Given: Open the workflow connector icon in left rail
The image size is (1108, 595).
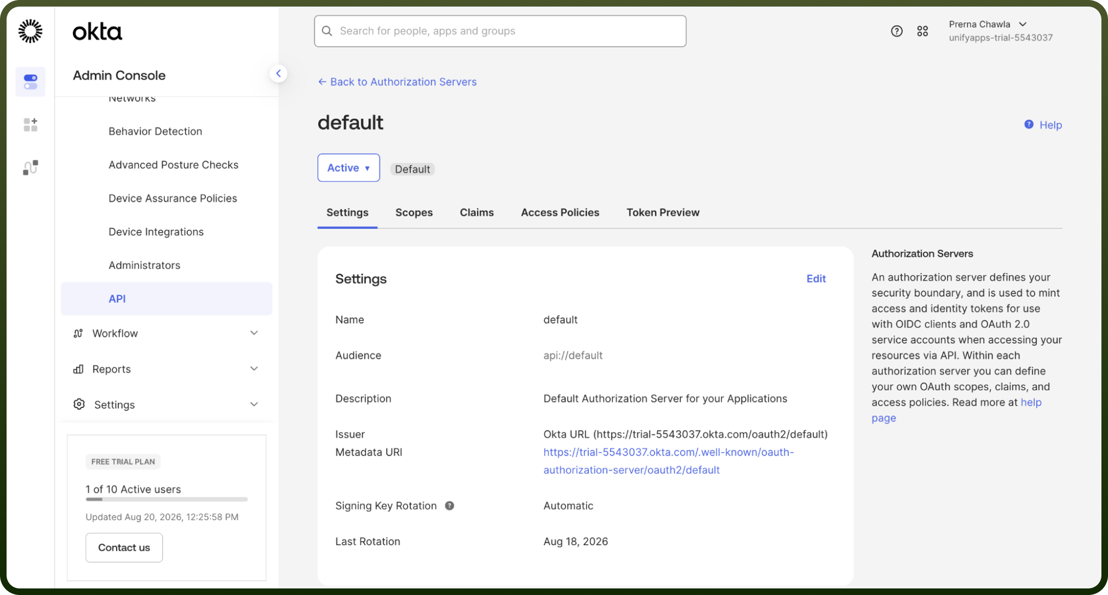Looking at the screenshot, I should click(31, 167).
